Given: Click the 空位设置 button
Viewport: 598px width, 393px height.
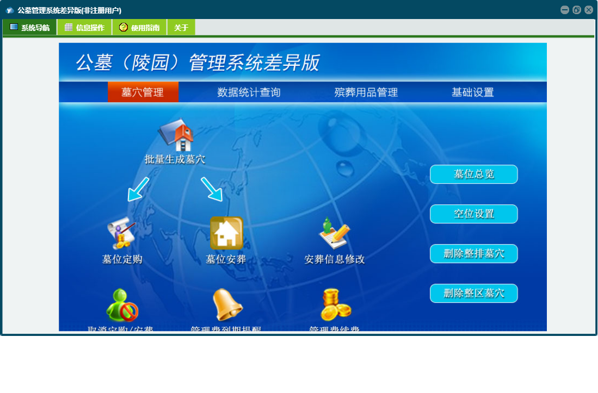Looking at the screenshot, I should pos(473,214).
